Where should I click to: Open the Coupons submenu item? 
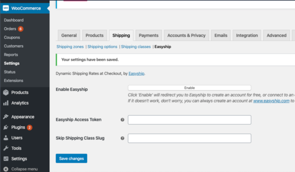click(x=12, y=37)
